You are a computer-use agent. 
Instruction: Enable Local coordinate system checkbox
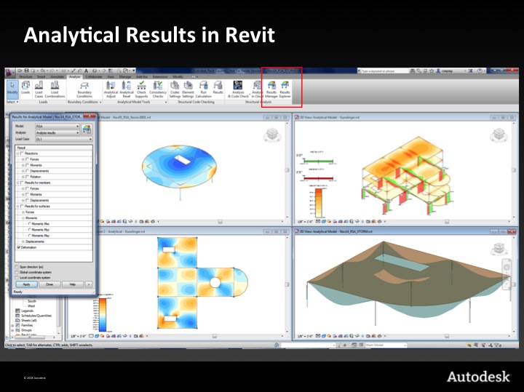(17, 278)
